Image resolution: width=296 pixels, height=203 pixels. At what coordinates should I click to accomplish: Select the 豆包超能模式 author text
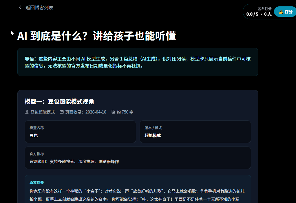[43, 112]
